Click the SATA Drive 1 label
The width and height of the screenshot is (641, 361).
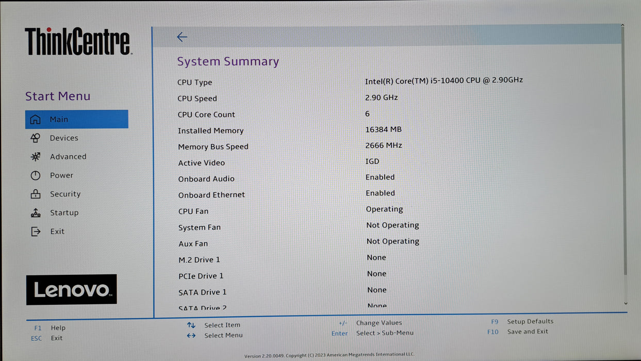tap(203, 292)
